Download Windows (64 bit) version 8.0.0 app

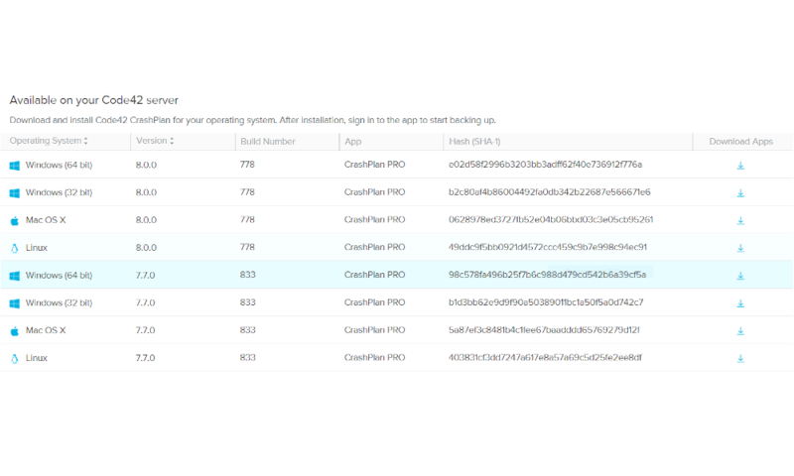[740, 166]
